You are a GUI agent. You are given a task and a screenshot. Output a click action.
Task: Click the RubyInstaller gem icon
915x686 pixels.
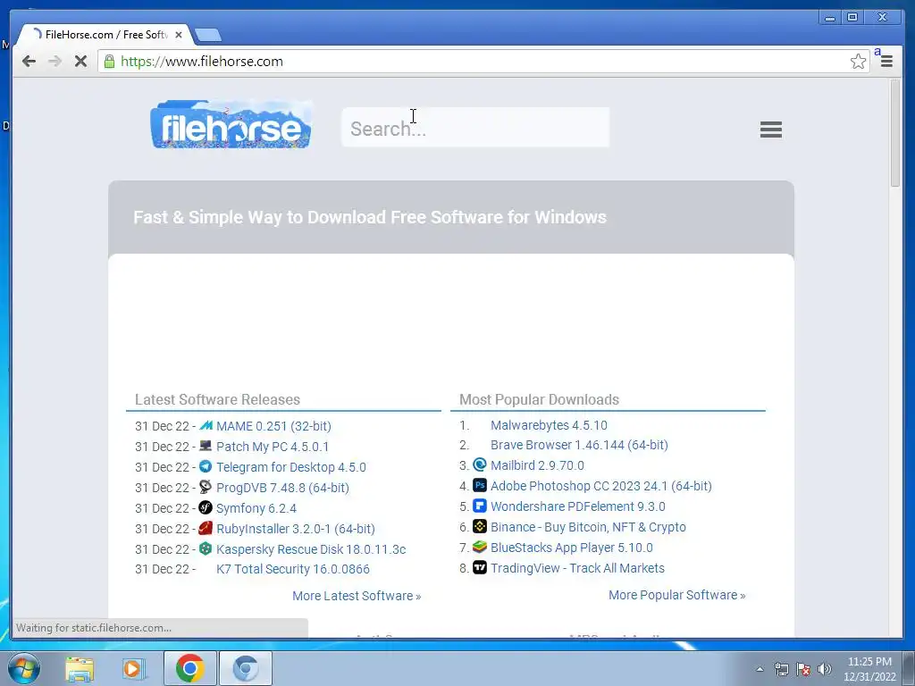(206, 528)
